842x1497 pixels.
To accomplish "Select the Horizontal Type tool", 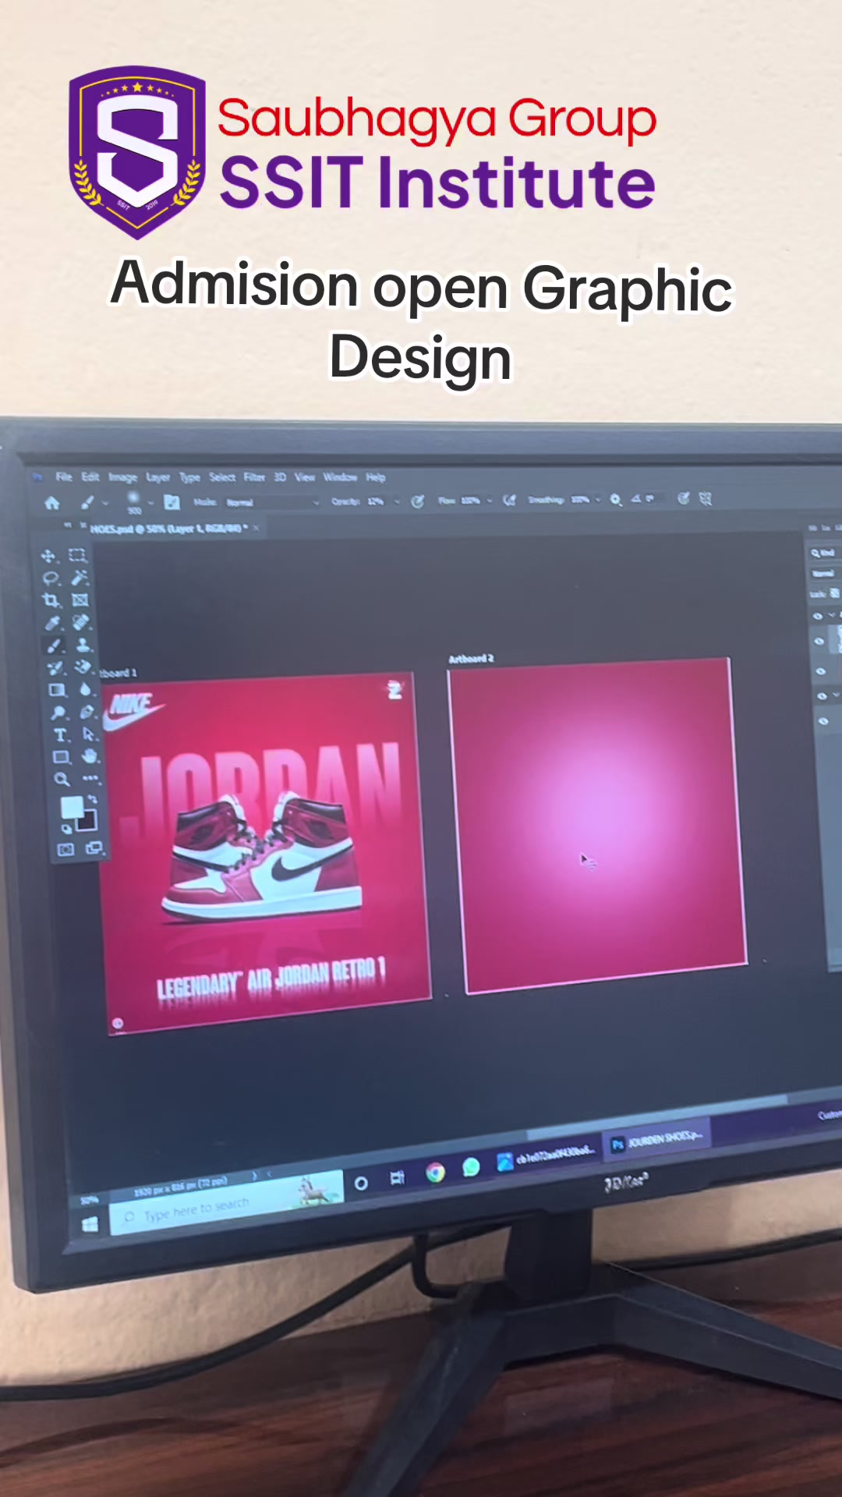I will (60, 735).
